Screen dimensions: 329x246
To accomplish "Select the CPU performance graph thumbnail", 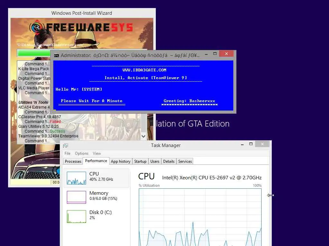I will point(76,178).
